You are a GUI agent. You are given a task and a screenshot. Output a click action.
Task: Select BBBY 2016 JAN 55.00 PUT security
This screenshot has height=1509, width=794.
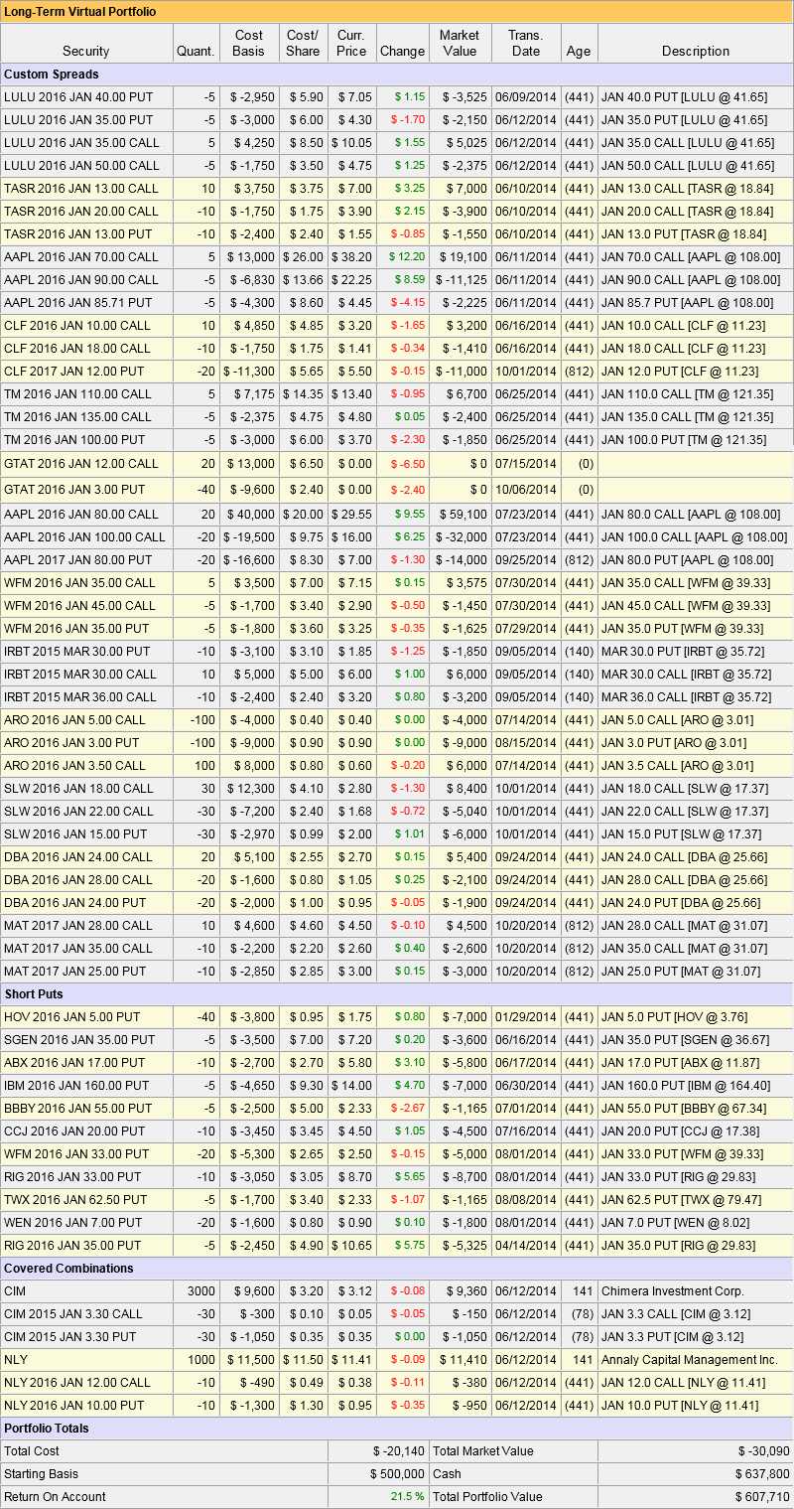point(79,1109)
